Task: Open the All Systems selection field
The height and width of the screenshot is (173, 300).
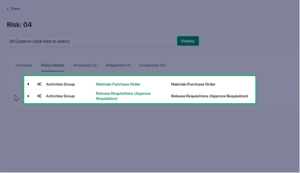Action: [91, 41]
